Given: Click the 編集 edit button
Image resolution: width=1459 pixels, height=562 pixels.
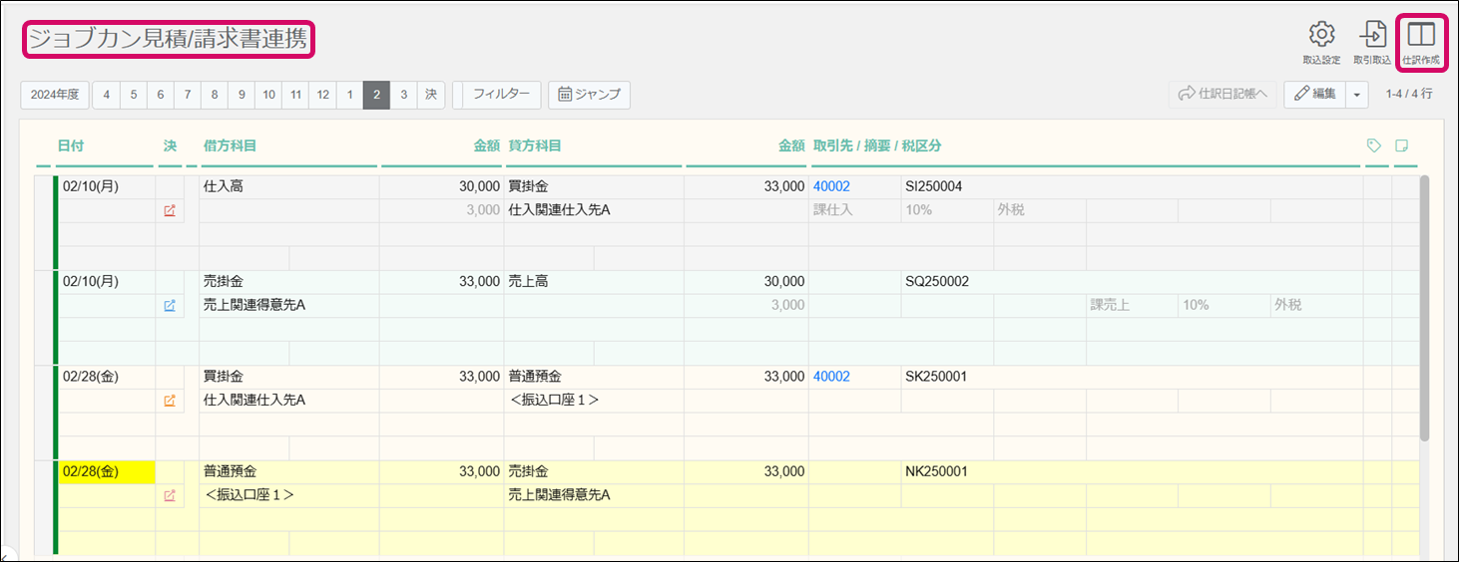Looking at the screenshot, I should [1314, 95].
